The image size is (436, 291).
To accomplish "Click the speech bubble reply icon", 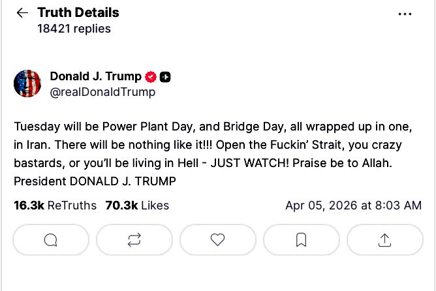I will click(x=50, y=240).
